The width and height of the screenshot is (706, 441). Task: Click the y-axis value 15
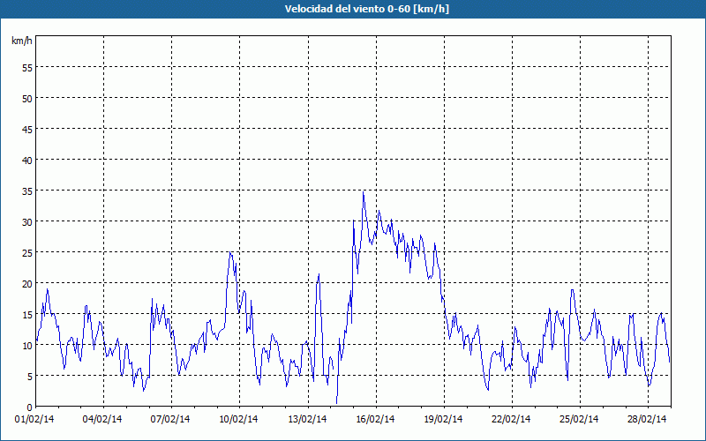27,315
